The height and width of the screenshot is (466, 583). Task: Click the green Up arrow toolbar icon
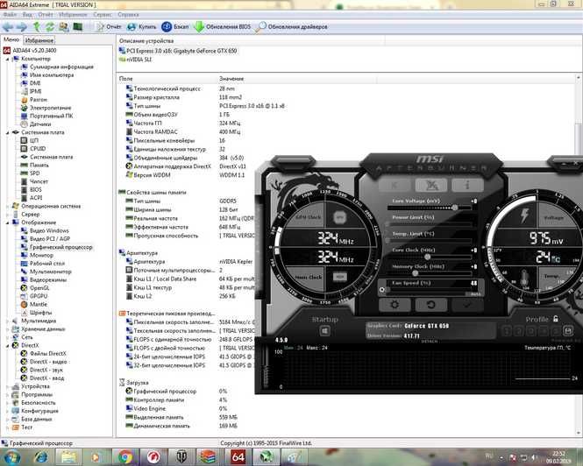[x=37, y=27]
